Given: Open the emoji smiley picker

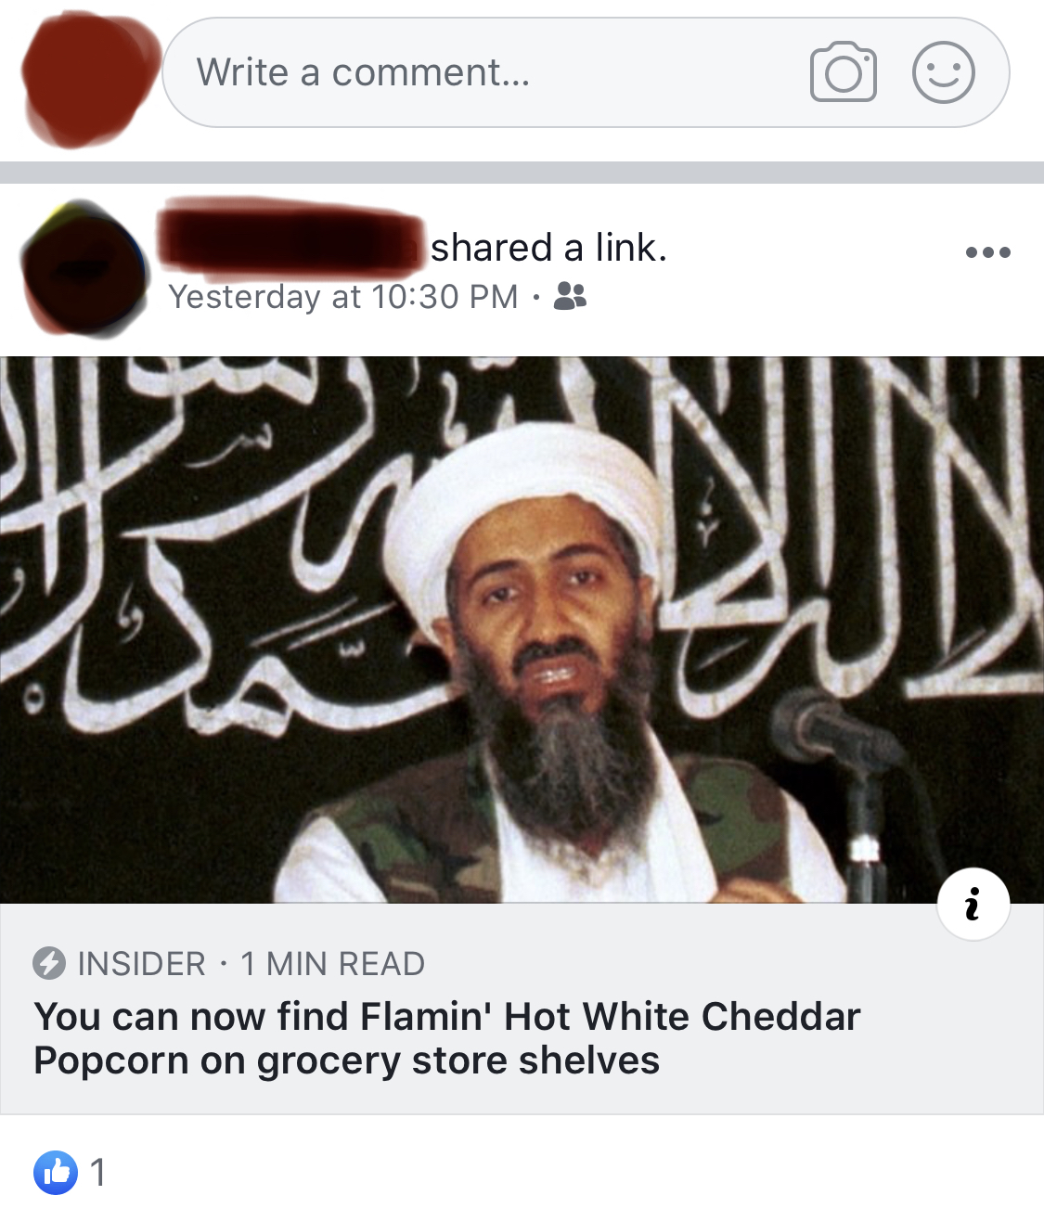Looking at the screenshot, I should tap(943, 71).
